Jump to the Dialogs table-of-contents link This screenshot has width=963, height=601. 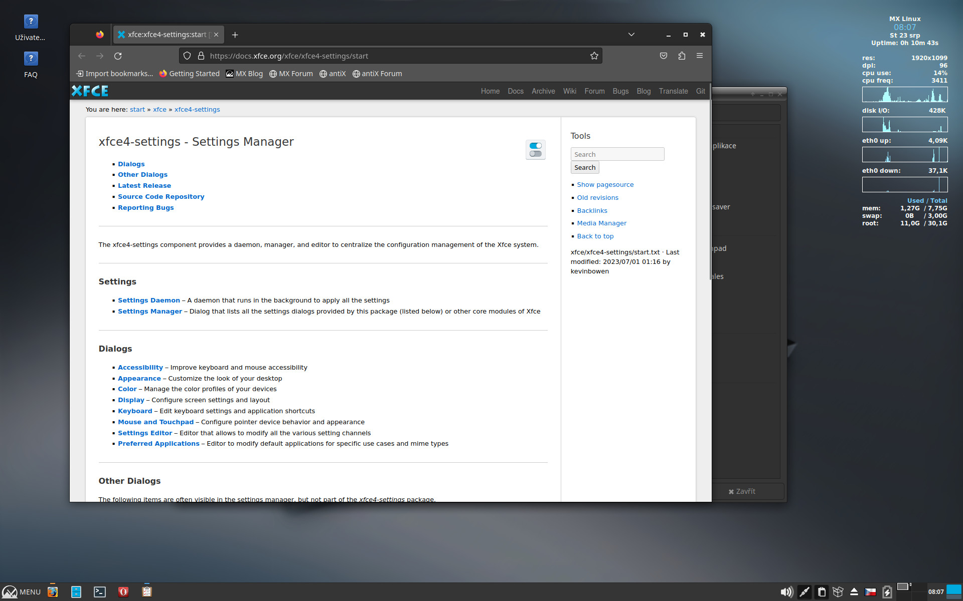pos(131,164)
